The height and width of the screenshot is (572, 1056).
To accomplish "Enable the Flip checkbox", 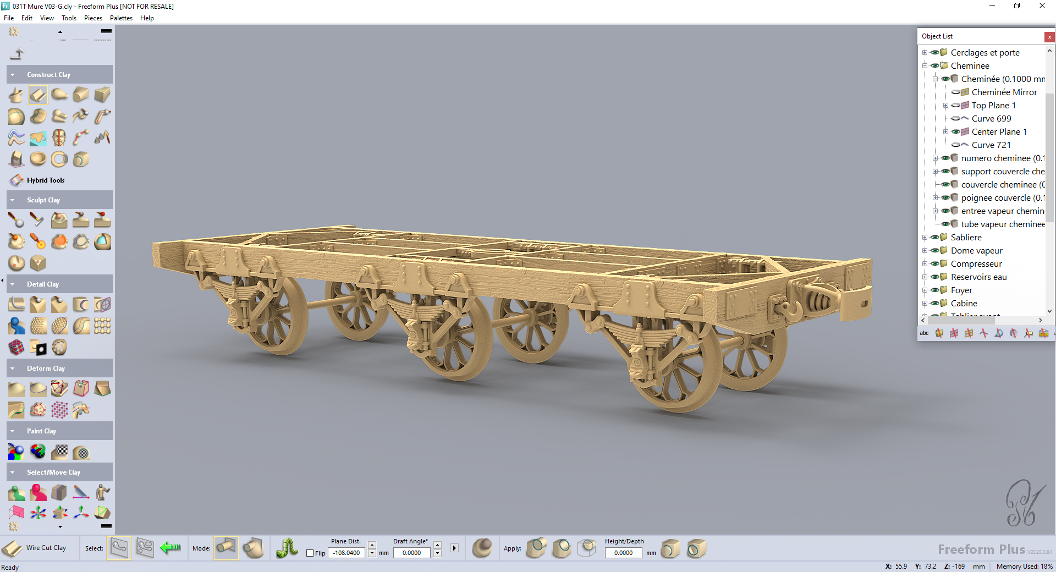I will coord(310,553).
